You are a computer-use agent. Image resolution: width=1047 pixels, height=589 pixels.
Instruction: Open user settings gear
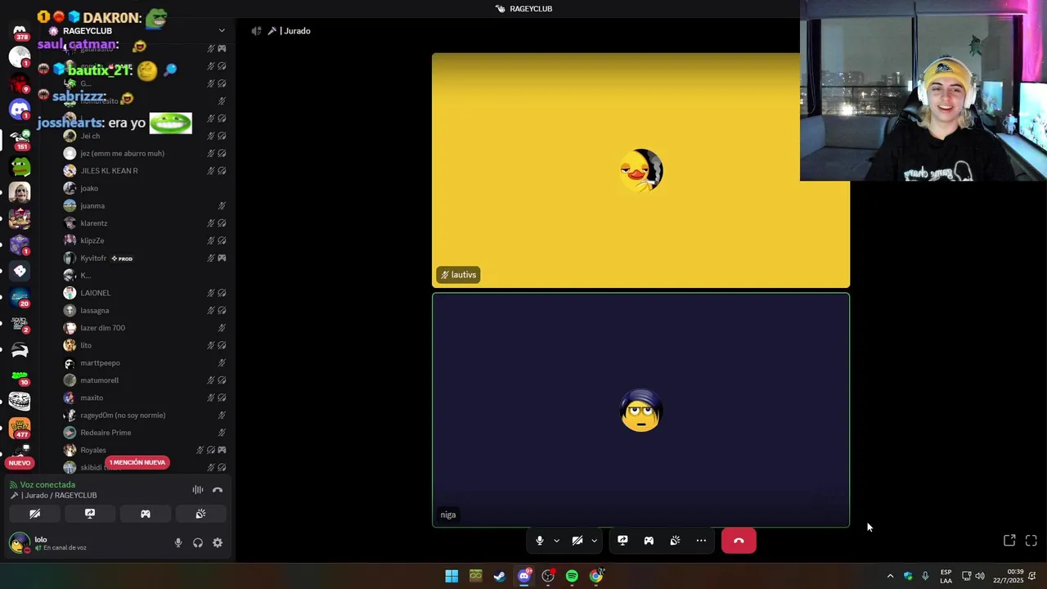218,543
